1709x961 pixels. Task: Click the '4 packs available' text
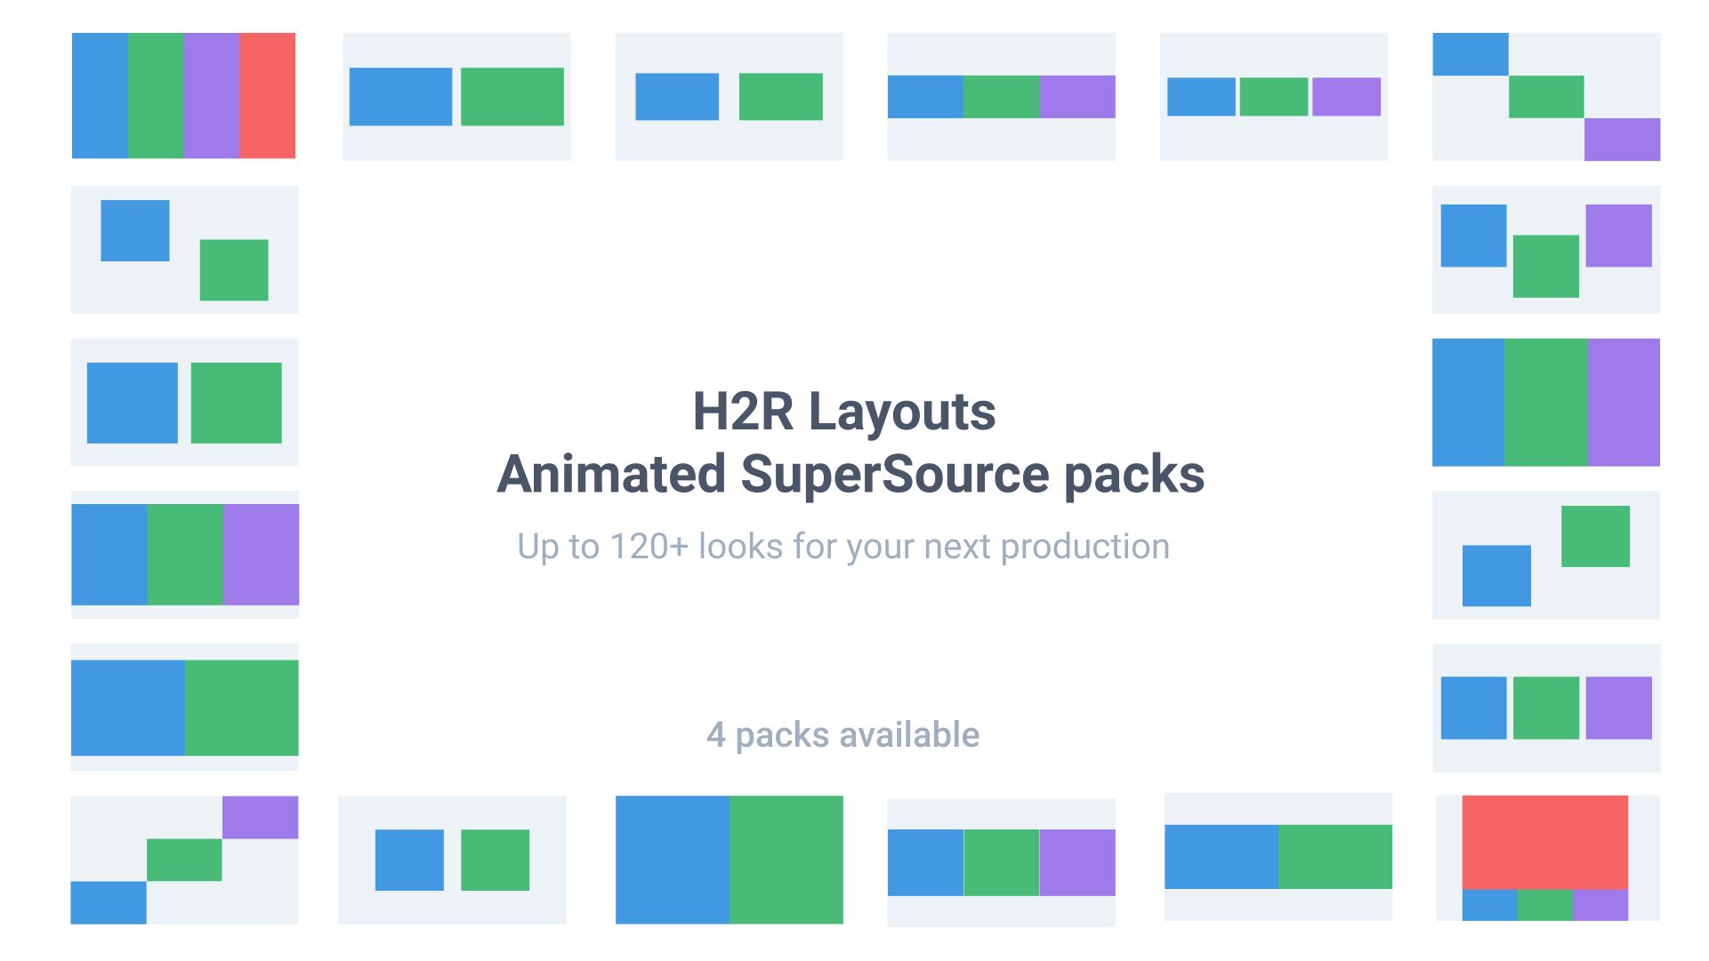pyautogui.click(x=843, y=735)
